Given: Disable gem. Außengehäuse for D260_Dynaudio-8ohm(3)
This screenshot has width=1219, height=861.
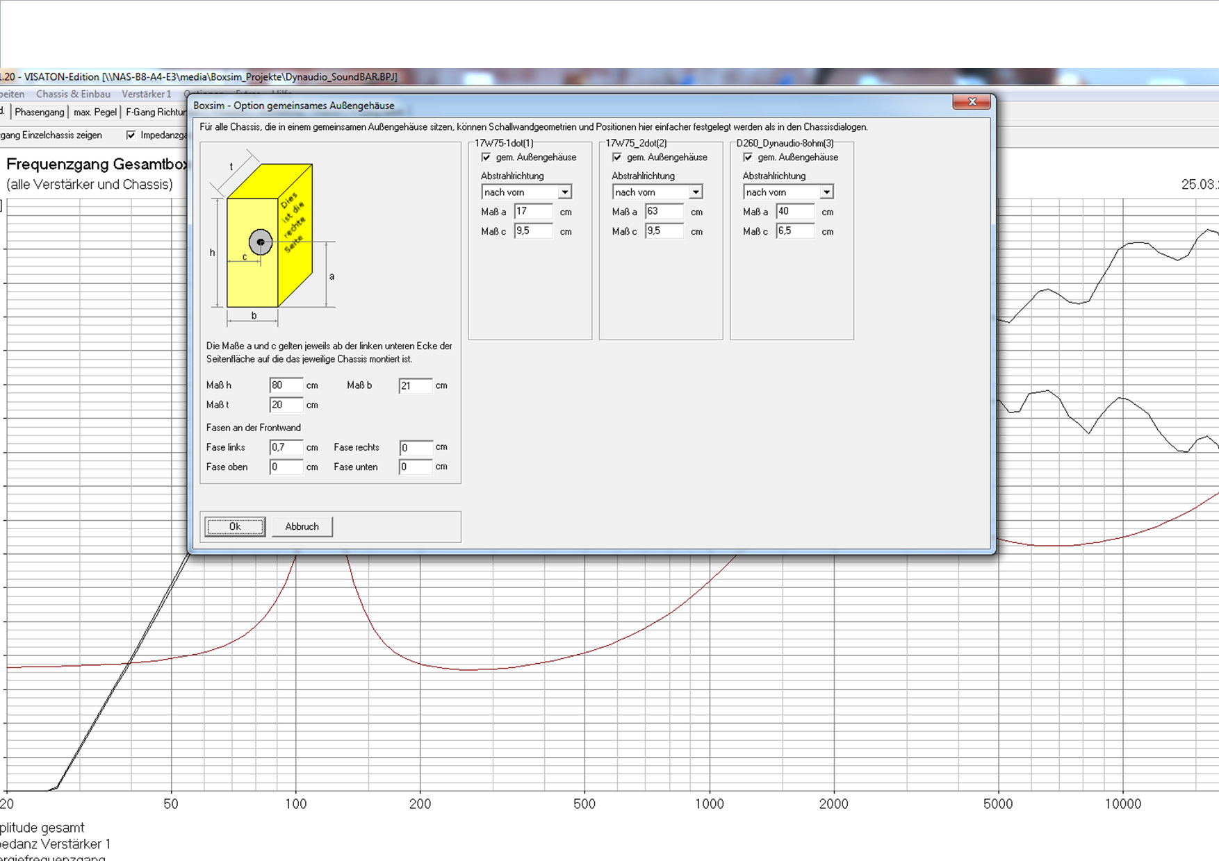Looking at the screenshot, I should (x=748, y=158).
